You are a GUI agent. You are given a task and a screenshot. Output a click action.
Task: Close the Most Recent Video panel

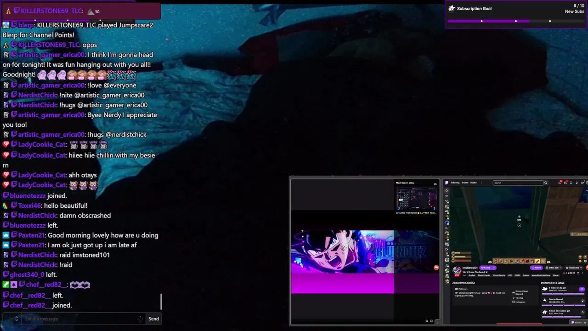tap(435, 183)
